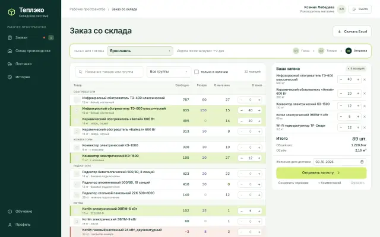The width and height of the screenshot is (380, 237).
Task: Open Склад производства section
Action: click(x=30, y=51)
